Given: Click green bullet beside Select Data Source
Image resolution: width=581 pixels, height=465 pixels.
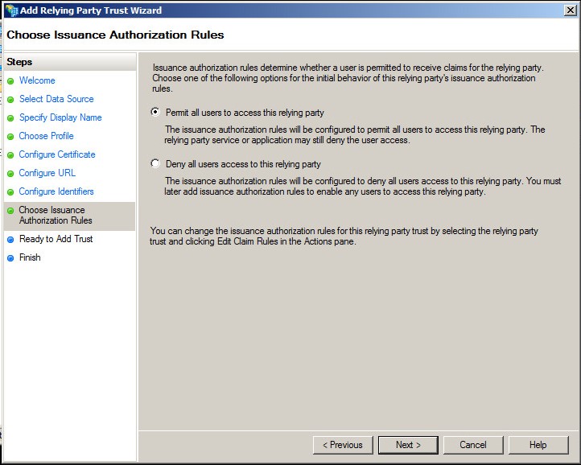Looking at the screenshot, I should click(x=10, y=100).
